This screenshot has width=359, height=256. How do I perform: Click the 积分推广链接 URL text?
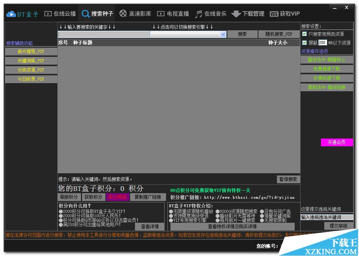[x=249, y=197]
